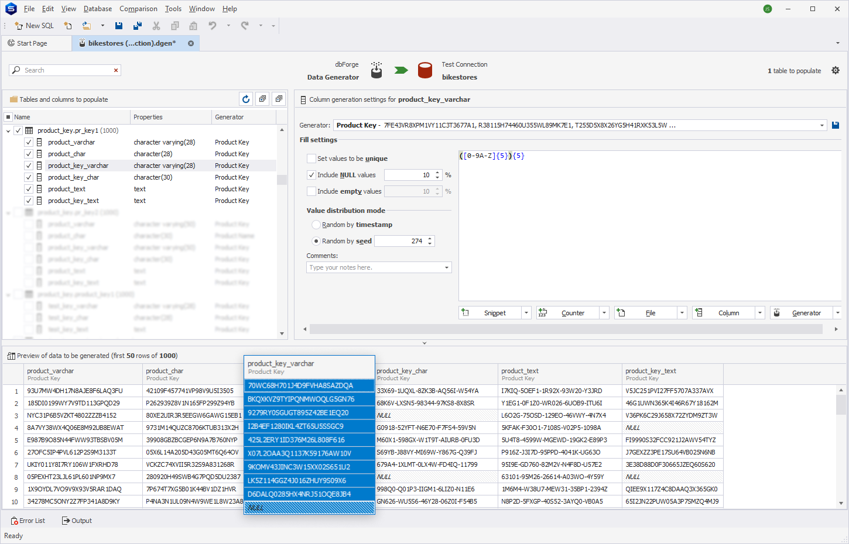Open the Counter dropdown arrow
849x544 pixels.
tap(604, 313)
